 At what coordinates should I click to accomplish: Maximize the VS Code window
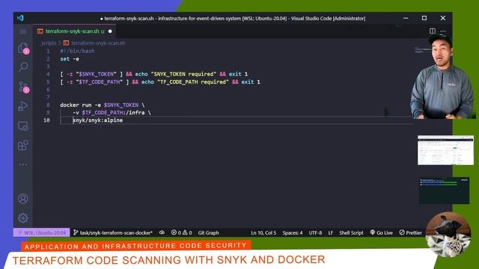[424, 18]
